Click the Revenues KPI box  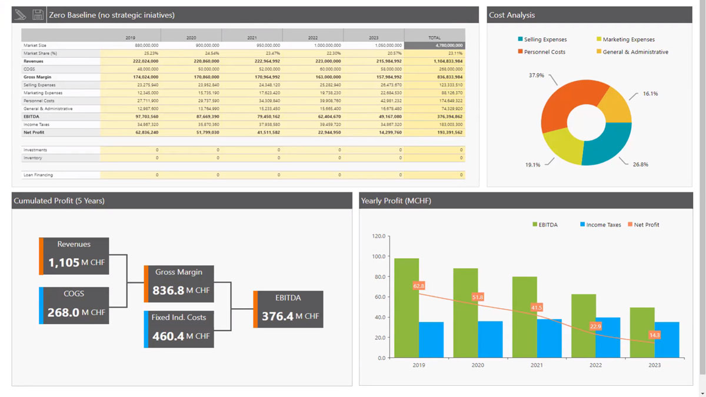coord(74,256)
